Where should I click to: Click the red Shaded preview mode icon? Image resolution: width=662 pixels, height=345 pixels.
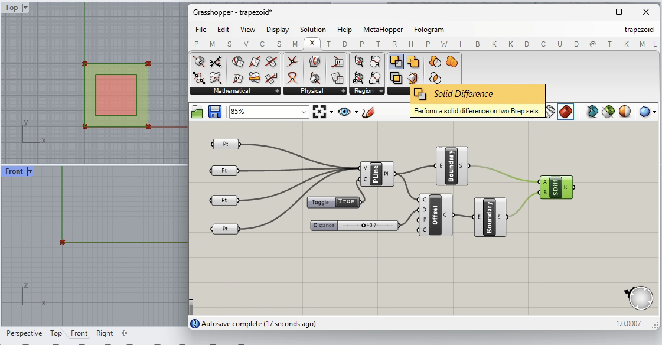point(565,112)
